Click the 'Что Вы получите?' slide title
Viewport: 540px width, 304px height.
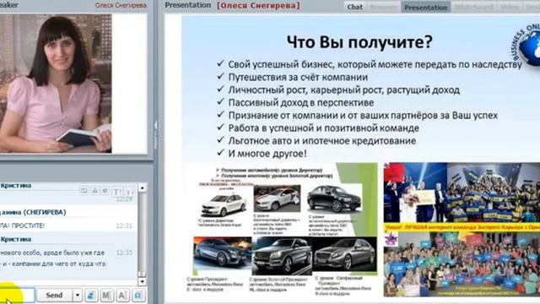tap(359, 42)
